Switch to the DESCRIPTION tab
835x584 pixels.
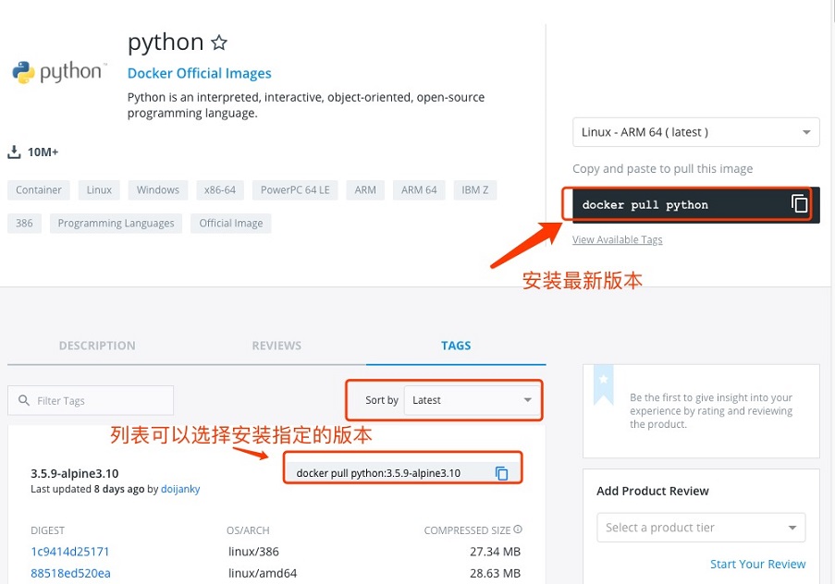(x=96, y=346)
